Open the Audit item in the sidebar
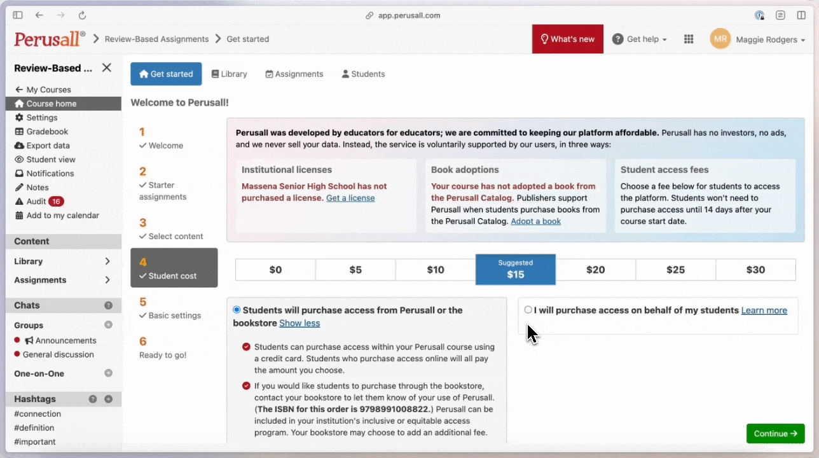Viewport: 819px width, 458px height. coord(36,202)
